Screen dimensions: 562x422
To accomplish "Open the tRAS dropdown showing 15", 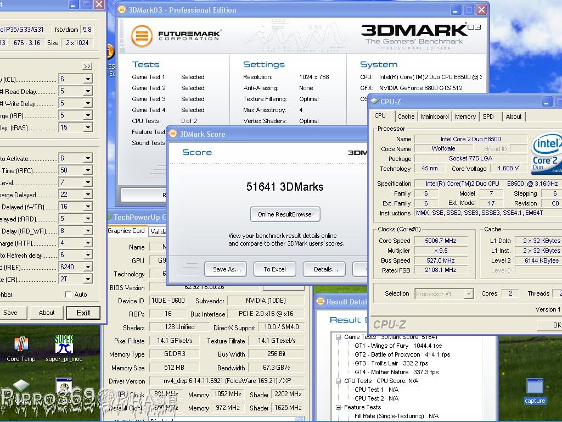I will point(88,127).
